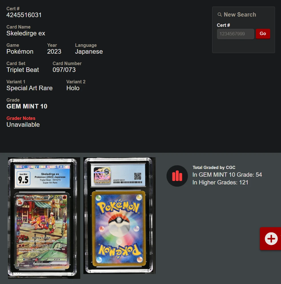This screenshot has width=281, height=284.
Task: Click the In Higher Grades: 121 line
Action: 220,183
